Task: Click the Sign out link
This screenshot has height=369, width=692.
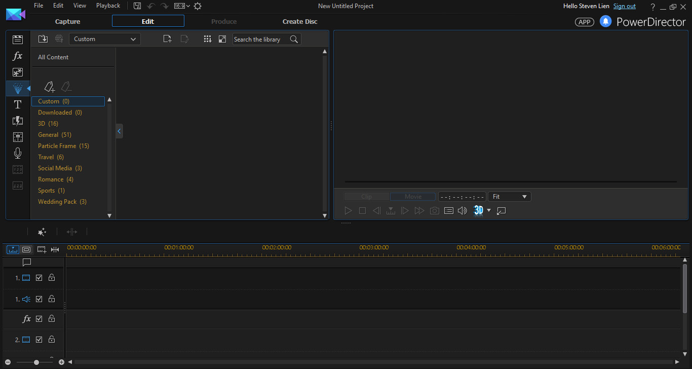Action: 624,6
